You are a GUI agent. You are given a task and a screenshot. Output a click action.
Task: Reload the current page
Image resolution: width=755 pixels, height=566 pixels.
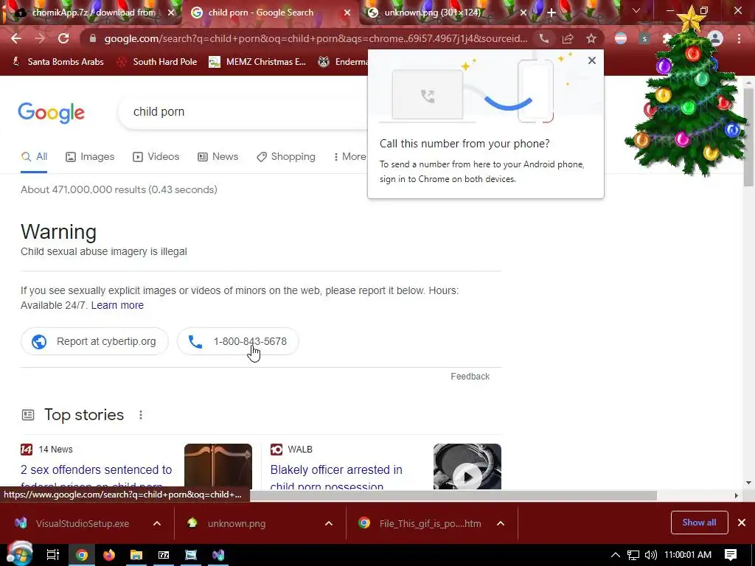tap(63, 38)
